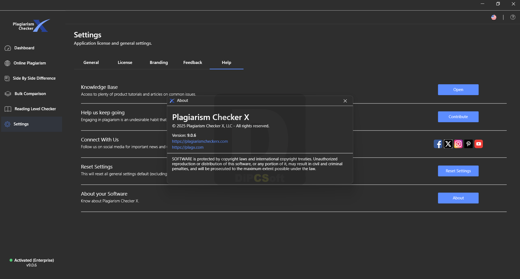
Task: Click the About your Software heading
Action: pos(104,194)
